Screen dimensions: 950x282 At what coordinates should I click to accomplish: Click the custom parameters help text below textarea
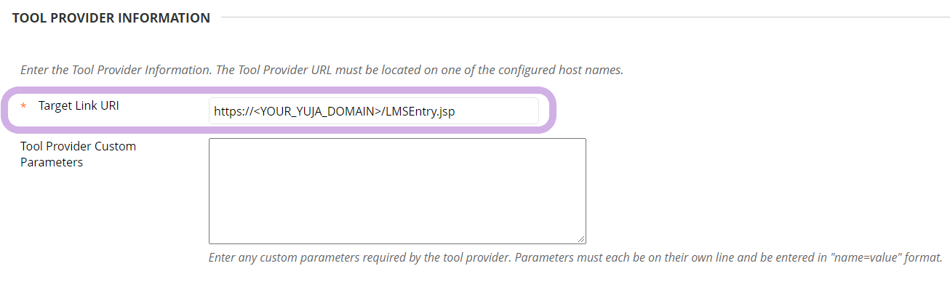575,257
